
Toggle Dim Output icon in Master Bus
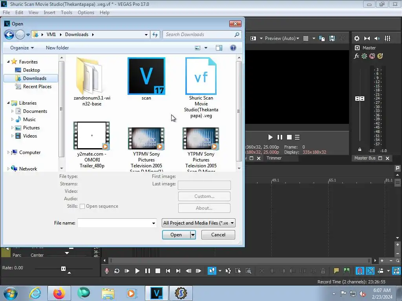pyautogui.click(x=377, y=38)
